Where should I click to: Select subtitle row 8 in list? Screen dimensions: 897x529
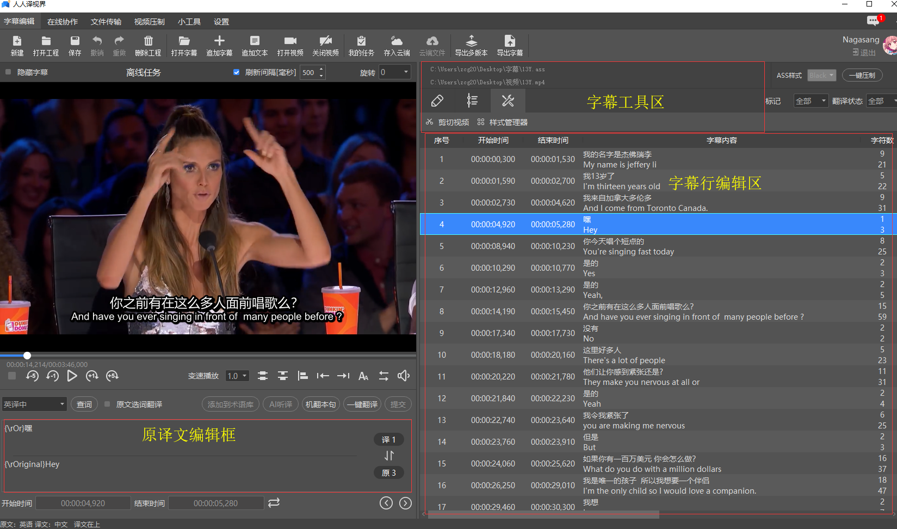(x=657, y=311)
